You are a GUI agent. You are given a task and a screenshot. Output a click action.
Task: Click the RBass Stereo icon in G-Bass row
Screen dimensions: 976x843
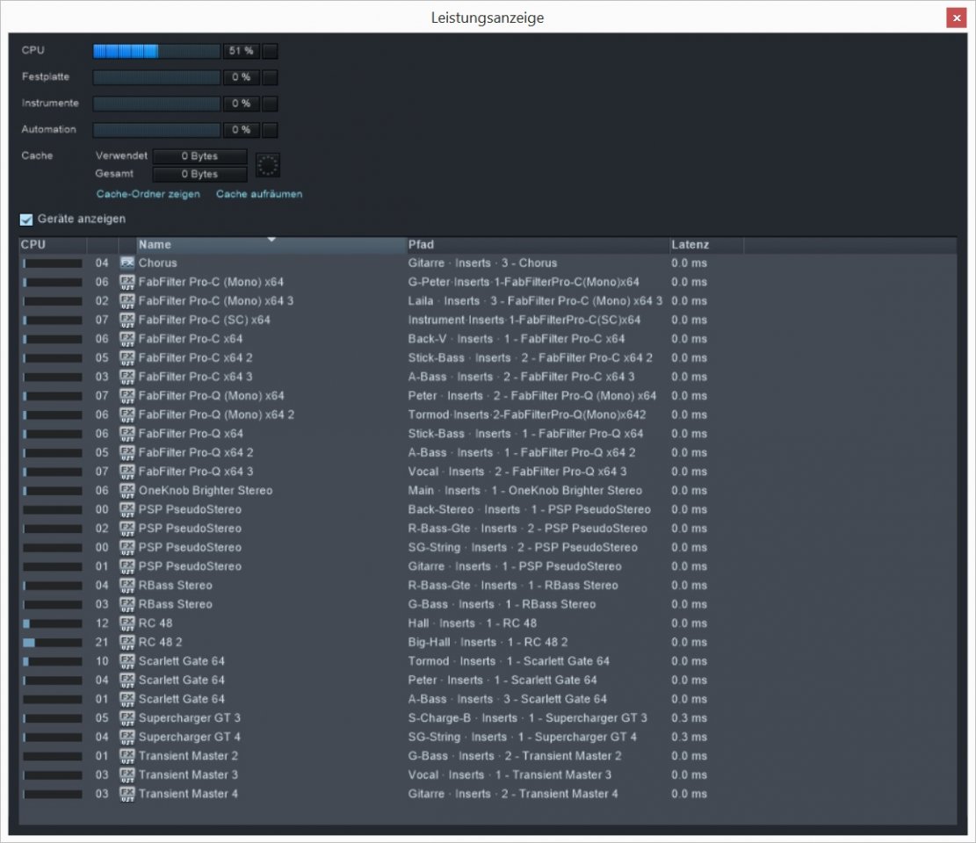127,604
